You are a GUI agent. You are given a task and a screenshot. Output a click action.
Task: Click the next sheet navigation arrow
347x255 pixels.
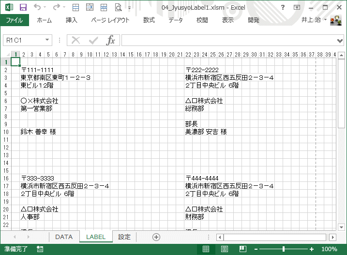coord(29,237)
